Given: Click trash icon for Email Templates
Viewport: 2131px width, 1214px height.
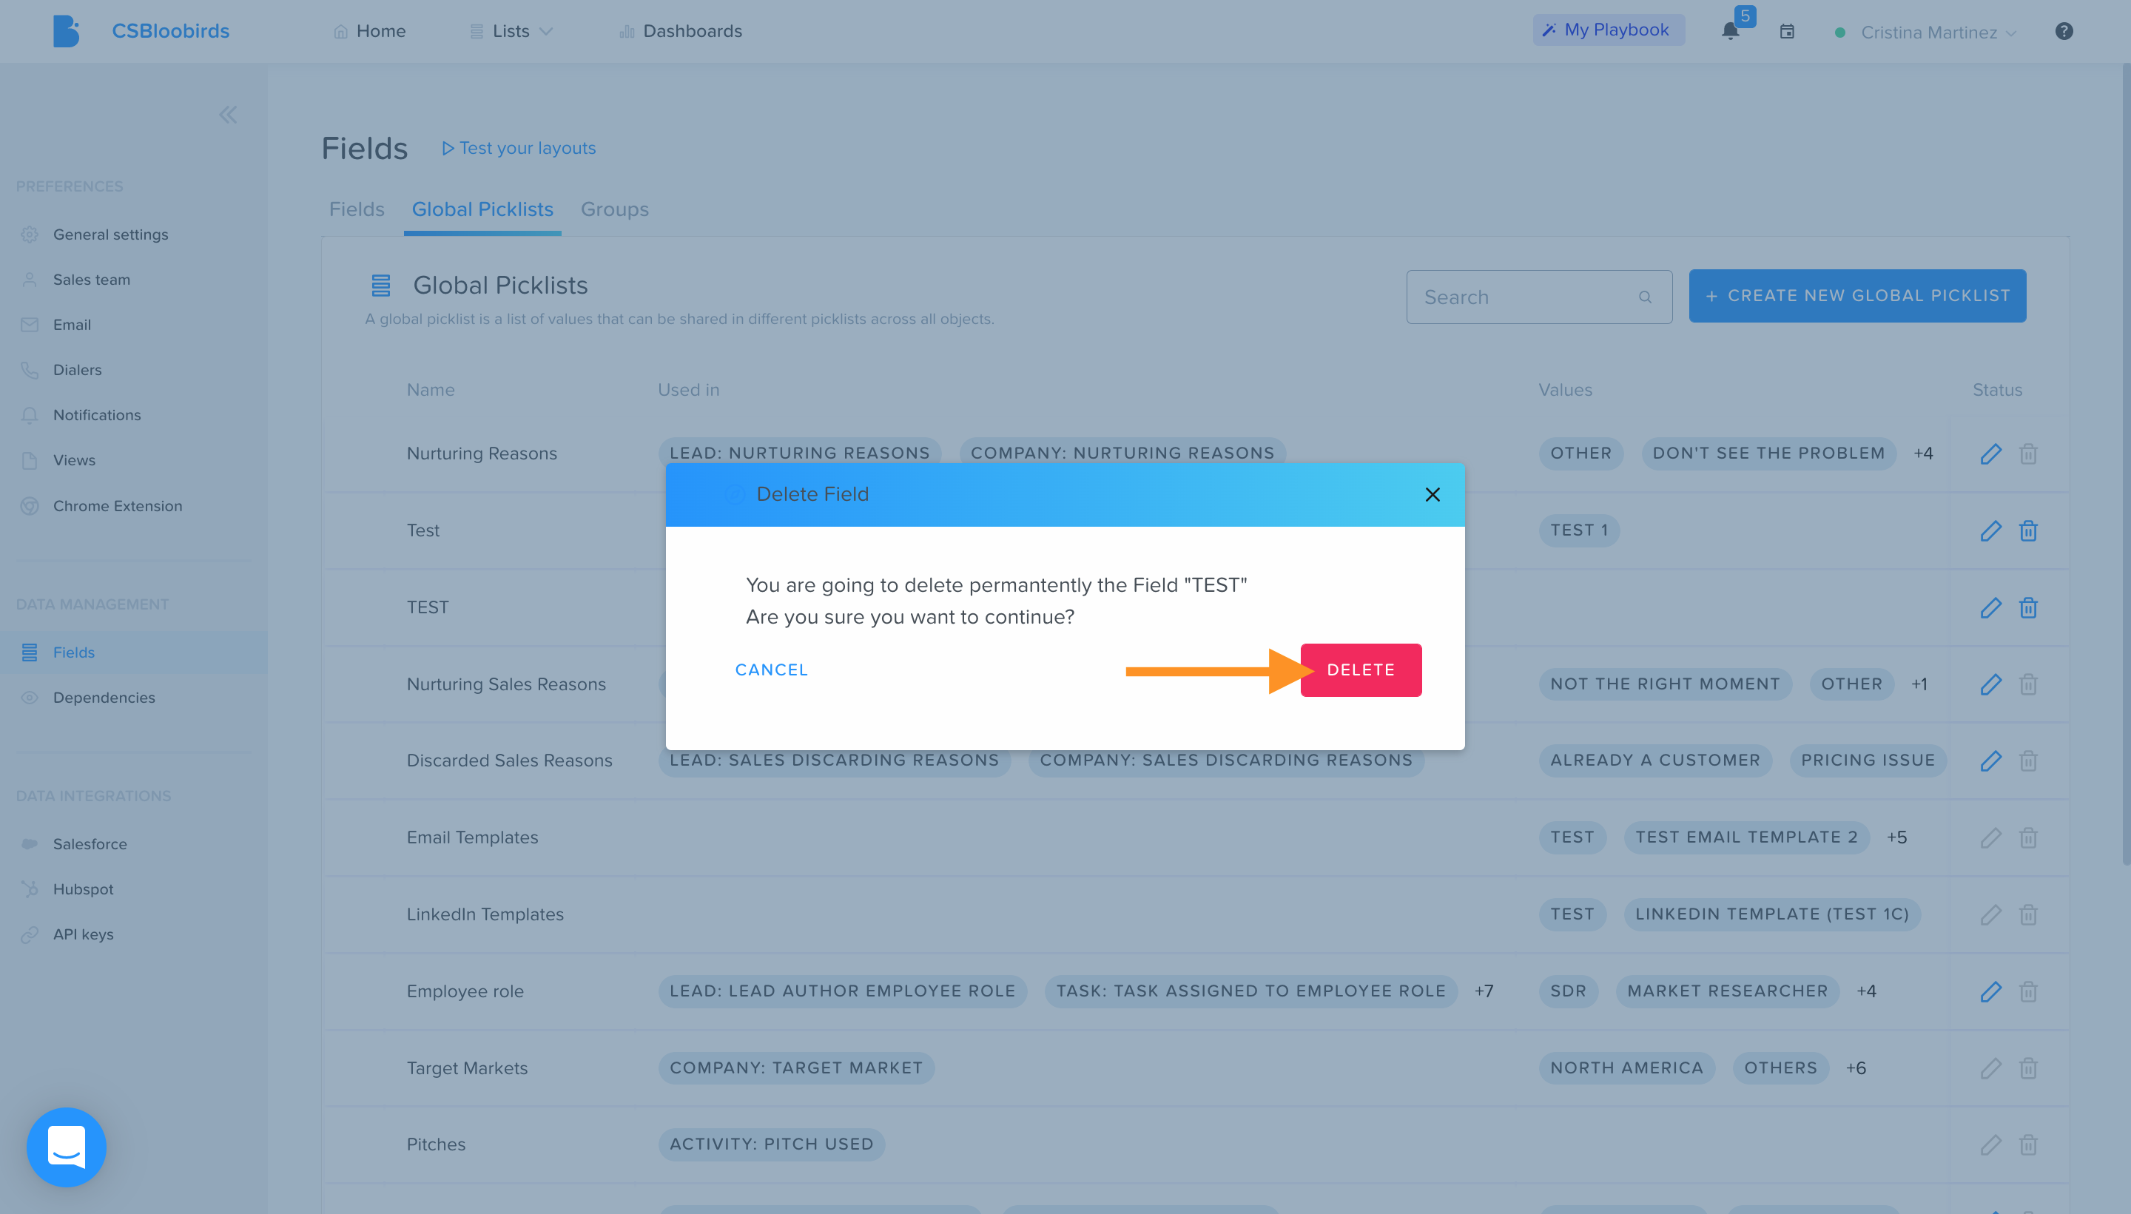Looking at the screenshot, I should (2028, 838).
